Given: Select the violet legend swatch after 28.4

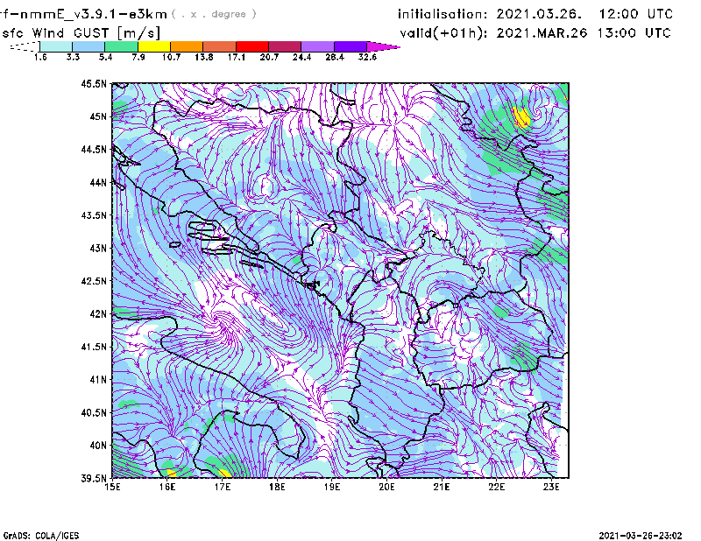Looking at the screenshot, I should point(350,46).
